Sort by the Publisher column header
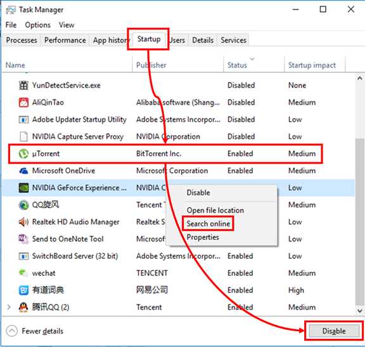Image resolution: width=365 pixels, height=347 pixels. [151, 65]
